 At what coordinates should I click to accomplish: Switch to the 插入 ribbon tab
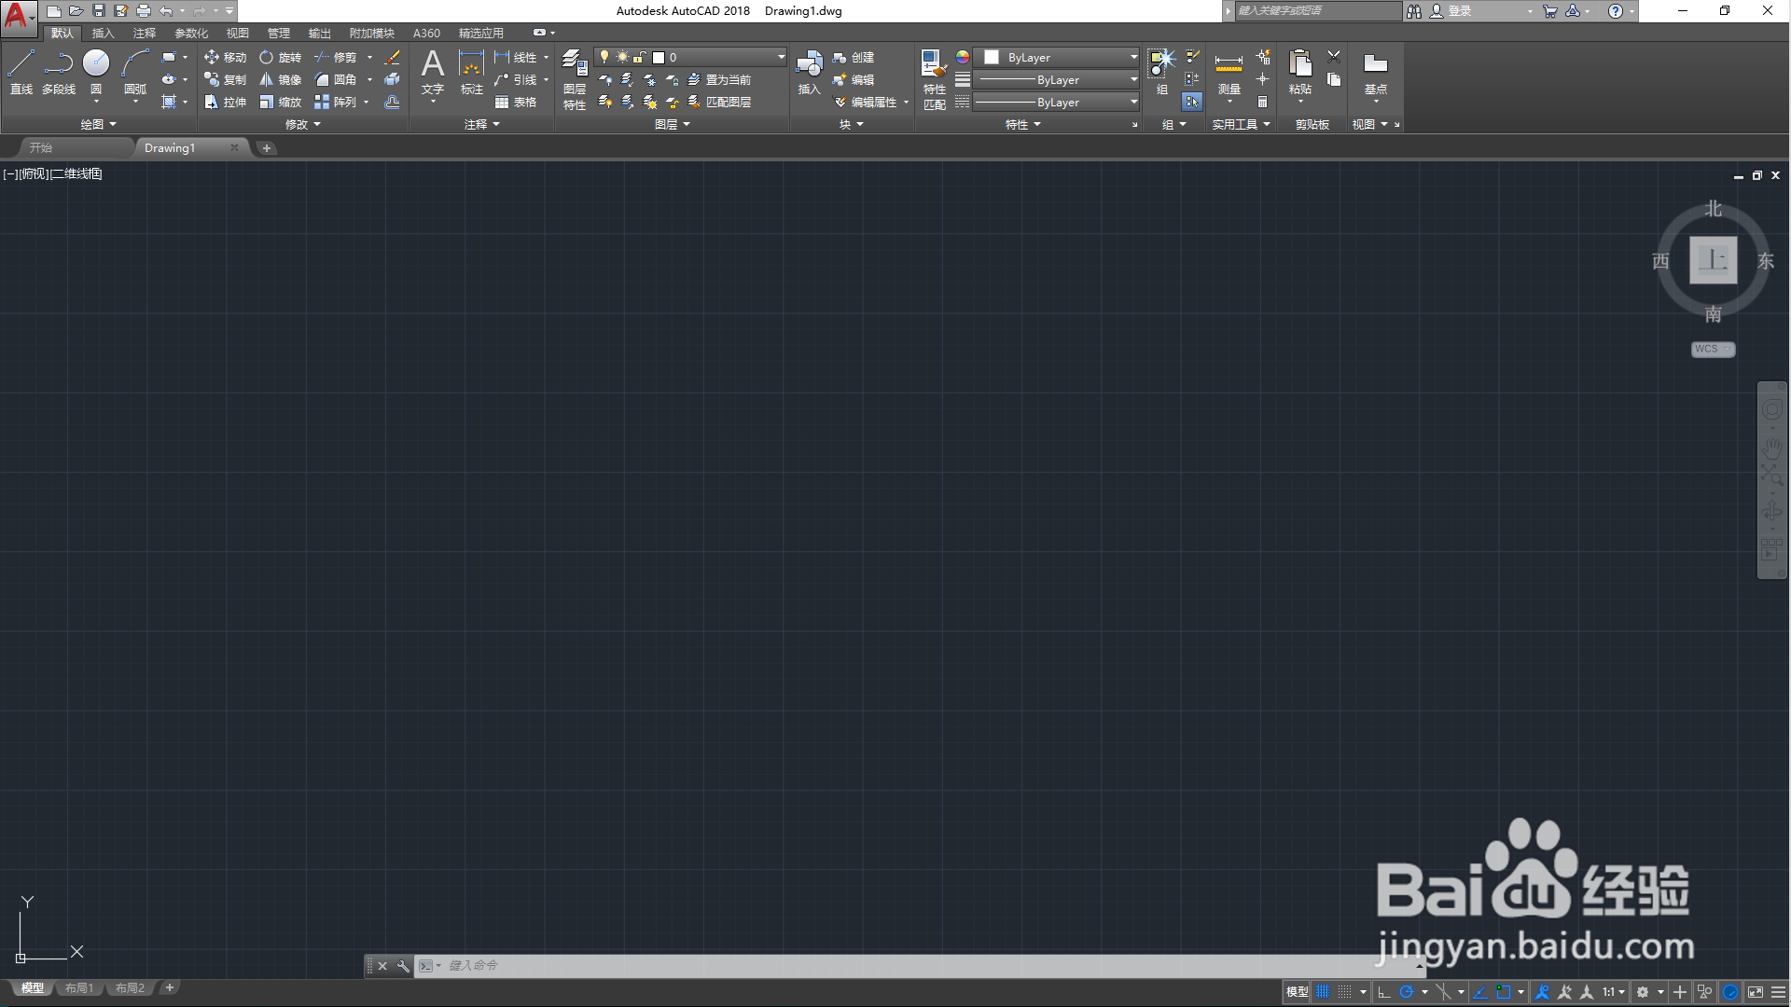[103, 33]
